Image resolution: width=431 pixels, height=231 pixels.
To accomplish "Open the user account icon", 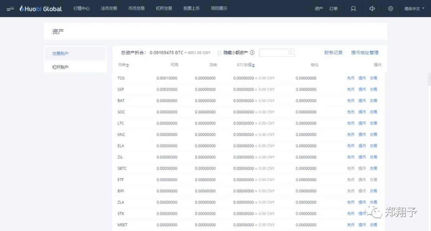I will (353, 8).
